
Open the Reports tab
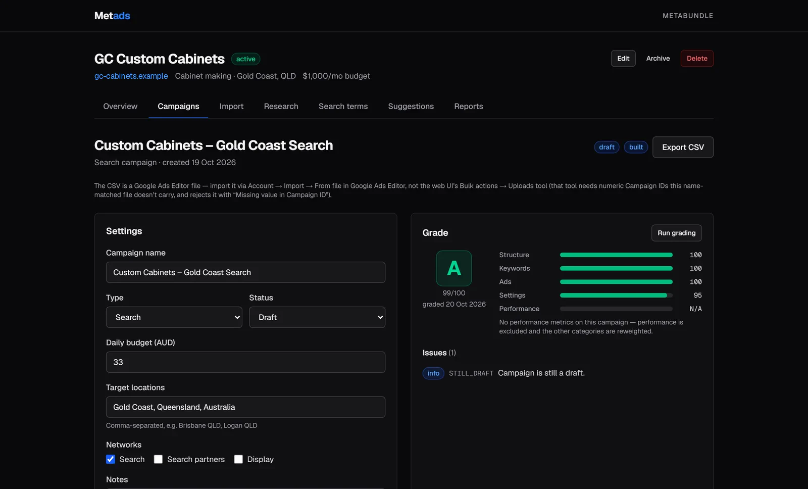click(x=469, y=106)
